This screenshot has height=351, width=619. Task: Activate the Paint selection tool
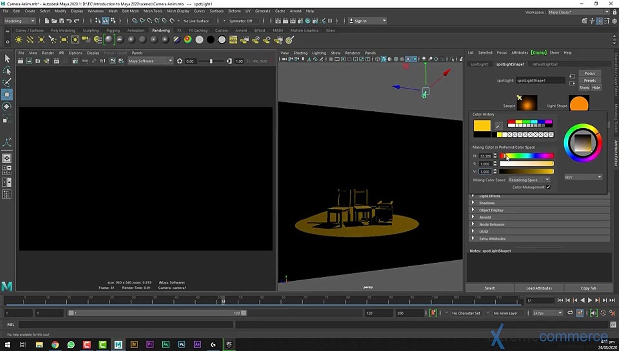(x=7, y=82)
